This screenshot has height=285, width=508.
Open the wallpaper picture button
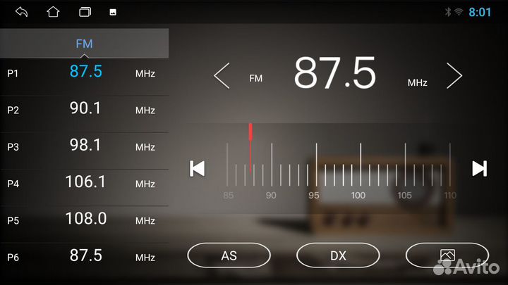tap(447, 255)
